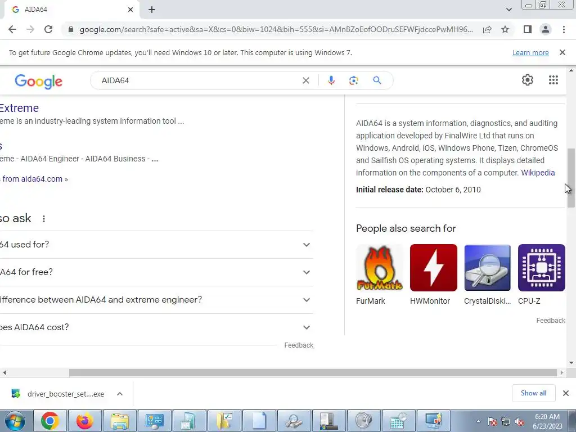Open the tab search dropdown arrow
This screenshot has width=576, height=432.
pos(508,10)
